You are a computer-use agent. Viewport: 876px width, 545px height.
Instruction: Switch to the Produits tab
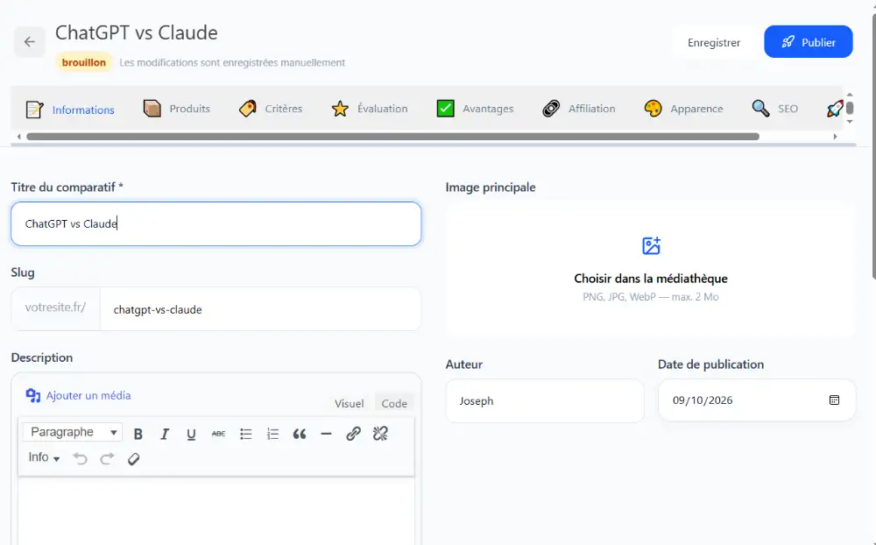click(177, 109)
